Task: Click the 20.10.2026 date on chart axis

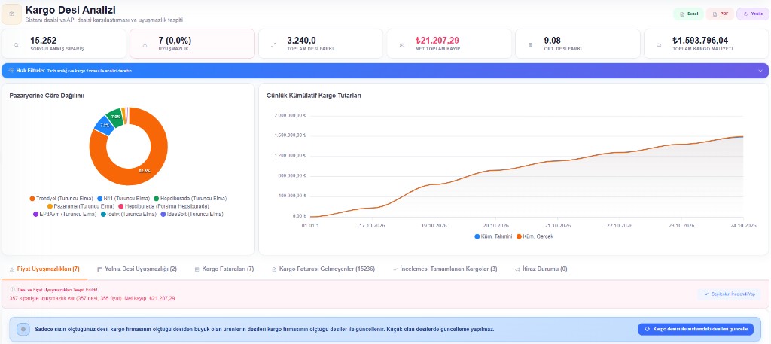Action: pos(496,226)
